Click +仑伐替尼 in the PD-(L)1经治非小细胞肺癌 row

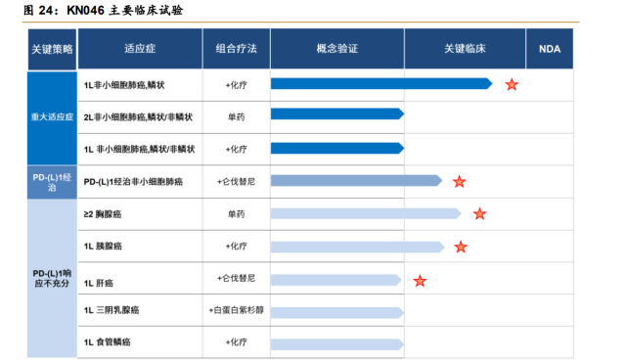(x=237, y=182)
